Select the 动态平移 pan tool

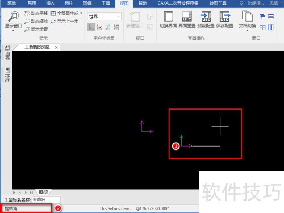click(36, 14)
